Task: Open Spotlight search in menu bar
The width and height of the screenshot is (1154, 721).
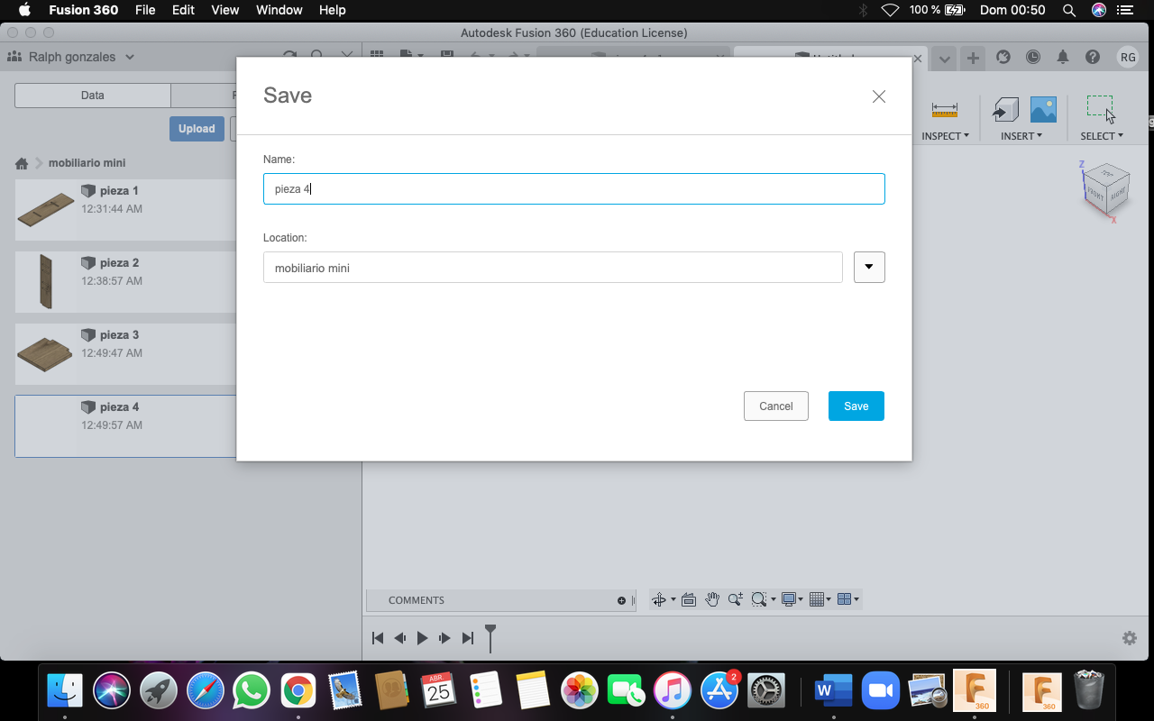Action: tap(1069, 10)
